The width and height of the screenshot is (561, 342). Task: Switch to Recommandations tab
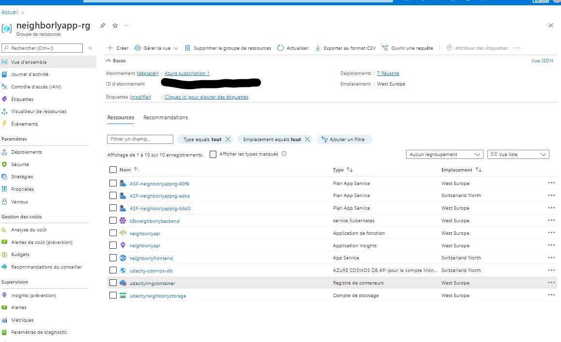point(165,117)
